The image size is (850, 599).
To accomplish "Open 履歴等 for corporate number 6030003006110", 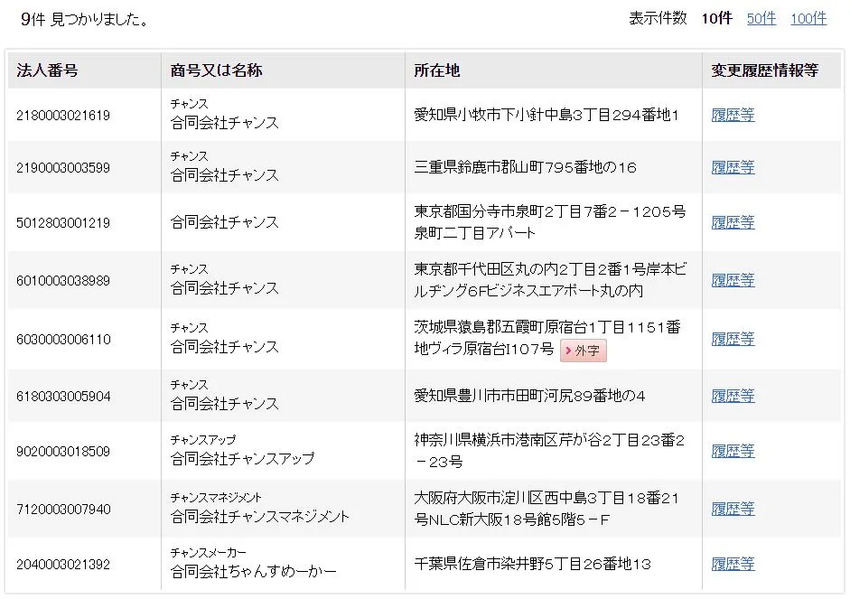I will coord(733,340).
